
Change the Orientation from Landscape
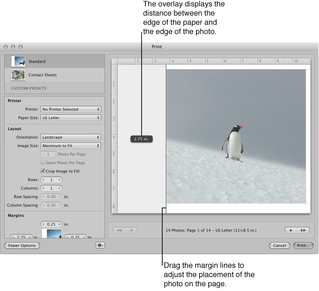point(71,137)
